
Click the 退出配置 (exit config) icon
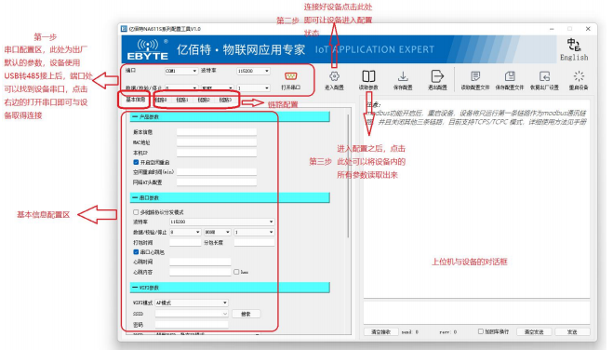[x=437, y=76]
